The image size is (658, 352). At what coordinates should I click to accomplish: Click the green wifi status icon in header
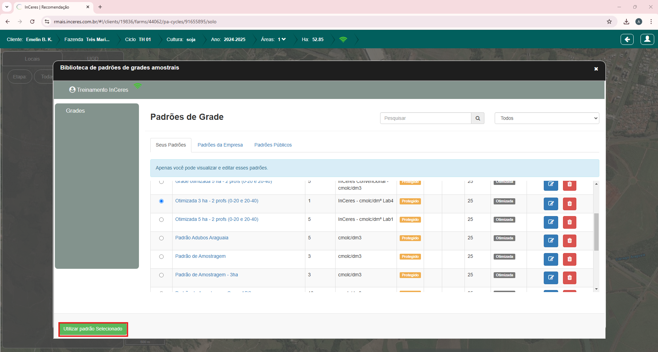[x=343, y=39]
